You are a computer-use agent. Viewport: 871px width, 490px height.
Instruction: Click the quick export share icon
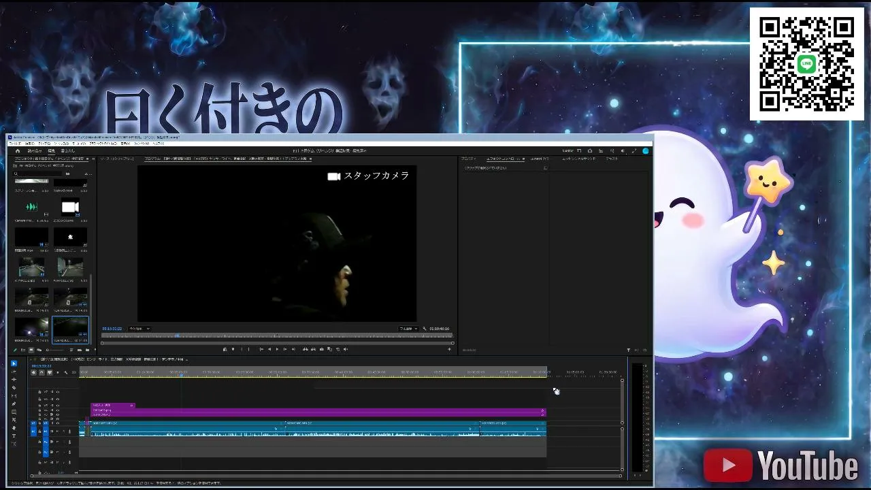tap(590, 150)
